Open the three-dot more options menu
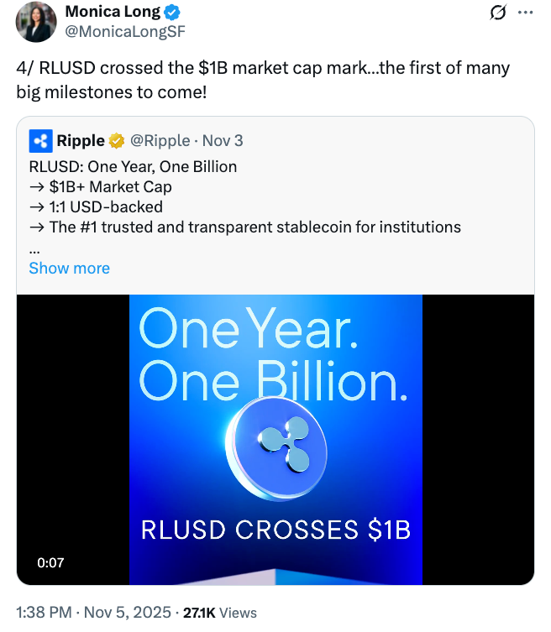This screenshot has width=551, height=632. 526,13
